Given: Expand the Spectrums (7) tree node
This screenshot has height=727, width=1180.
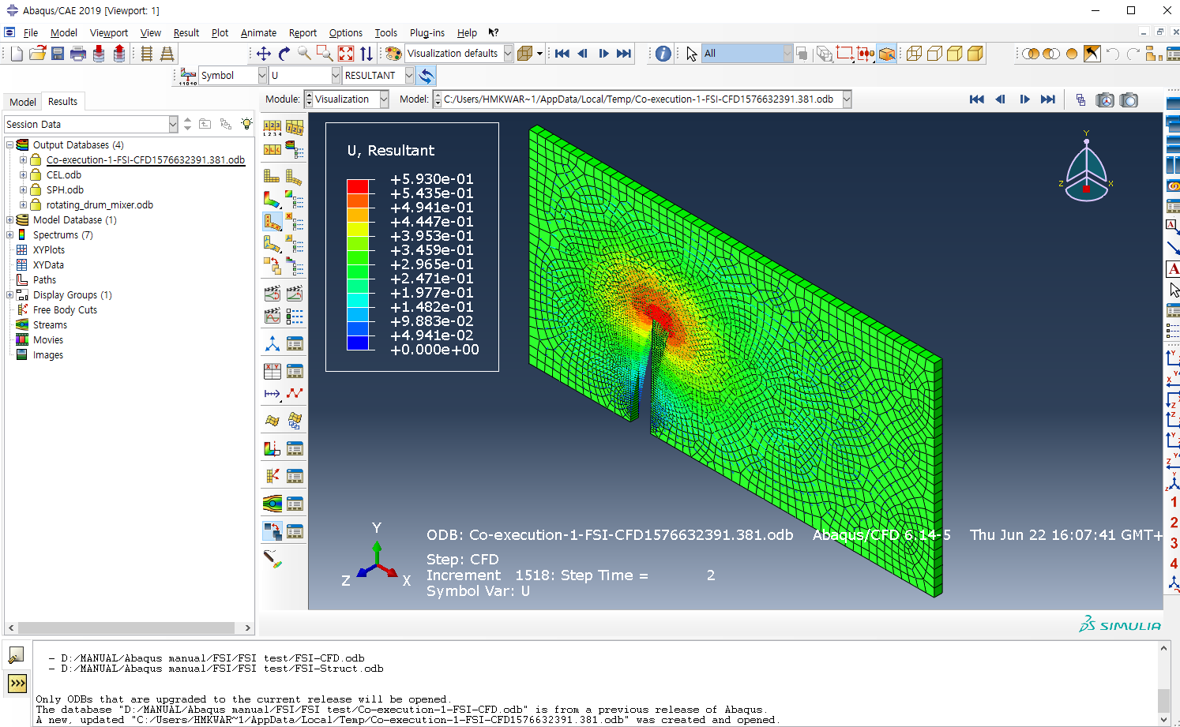Looking at the screenshot, I should [x=9, y=235].
